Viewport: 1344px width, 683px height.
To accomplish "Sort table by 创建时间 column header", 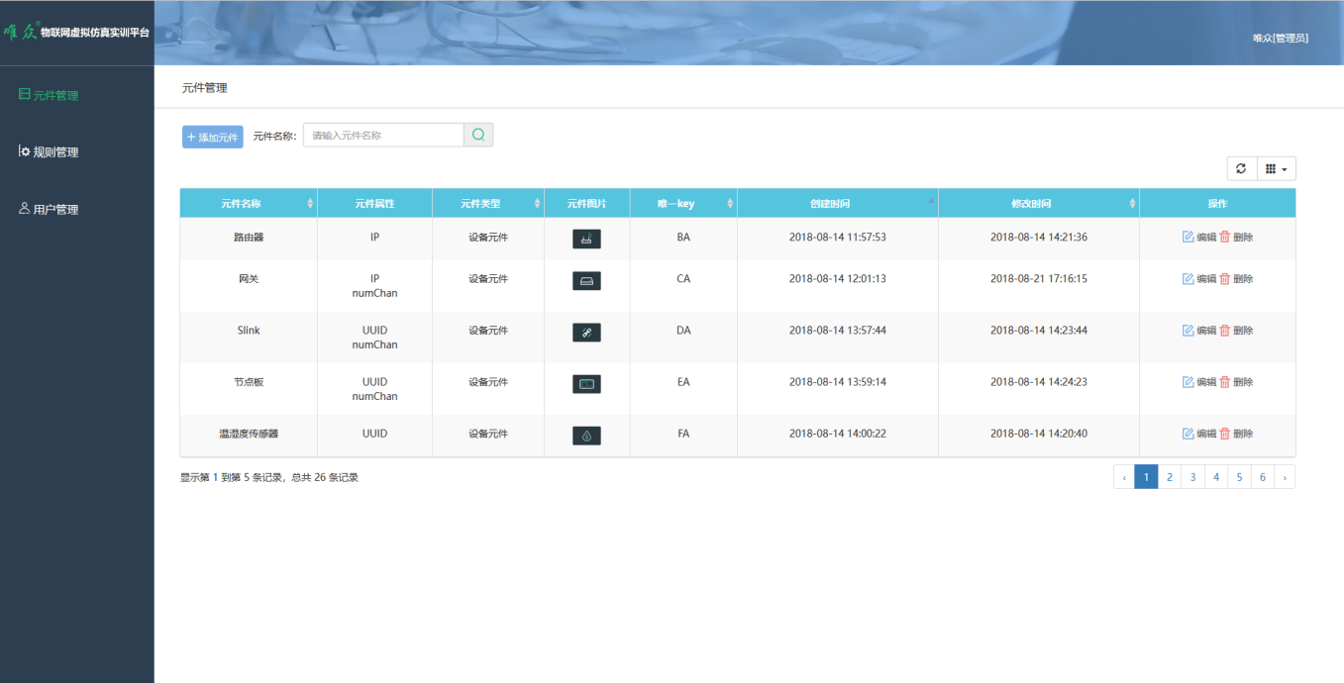I will (830, 204).
